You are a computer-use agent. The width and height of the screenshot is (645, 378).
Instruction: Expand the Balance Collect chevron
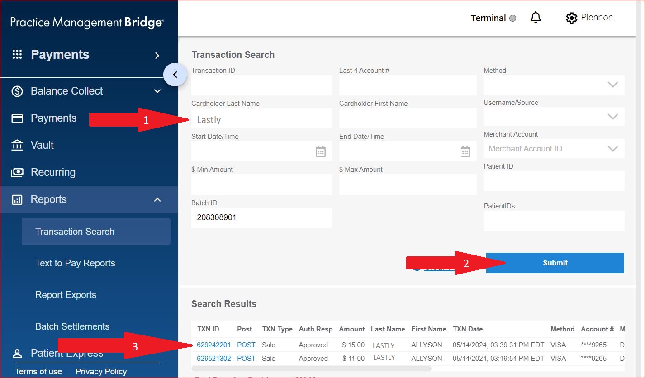157,91
